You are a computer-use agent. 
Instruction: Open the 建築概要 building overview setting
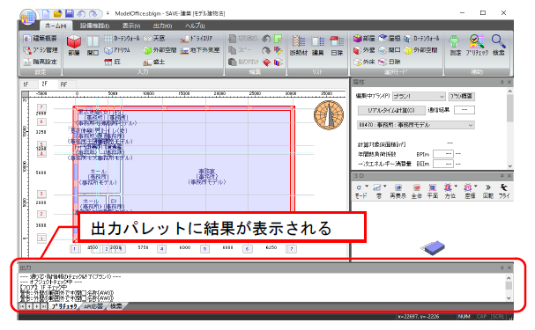[x=40, y=39]
